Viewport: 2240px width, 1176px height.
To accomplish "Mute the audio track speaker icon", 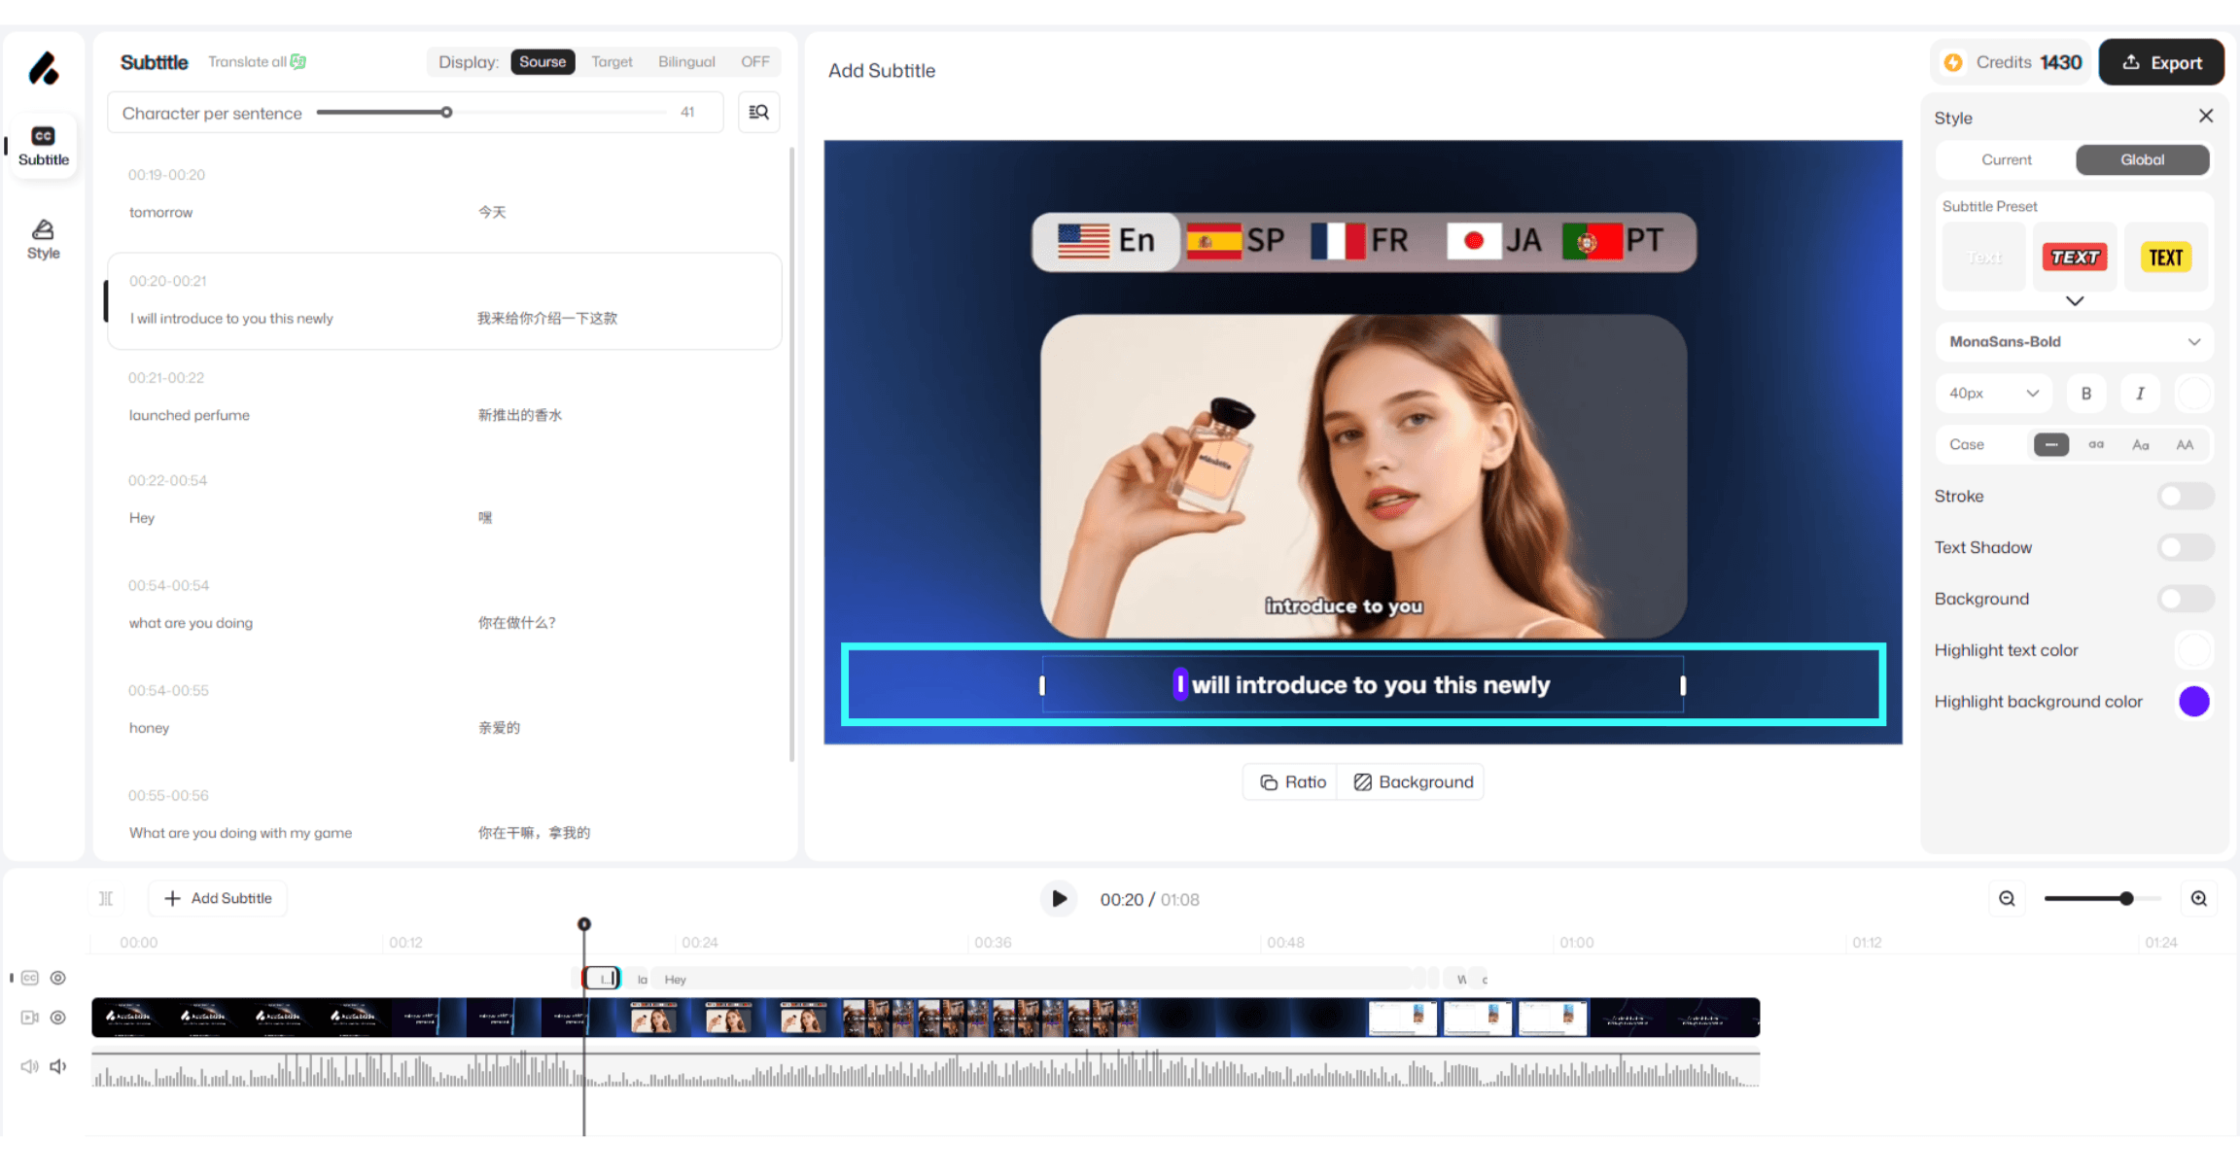I will [x=58, y=1066].
